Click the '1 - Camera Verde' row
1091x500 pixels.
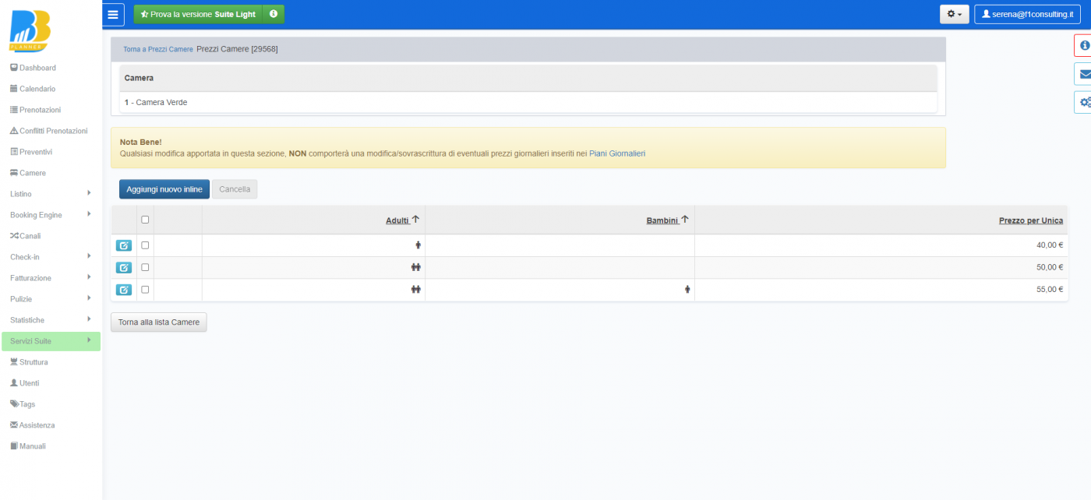pos(528,102)
